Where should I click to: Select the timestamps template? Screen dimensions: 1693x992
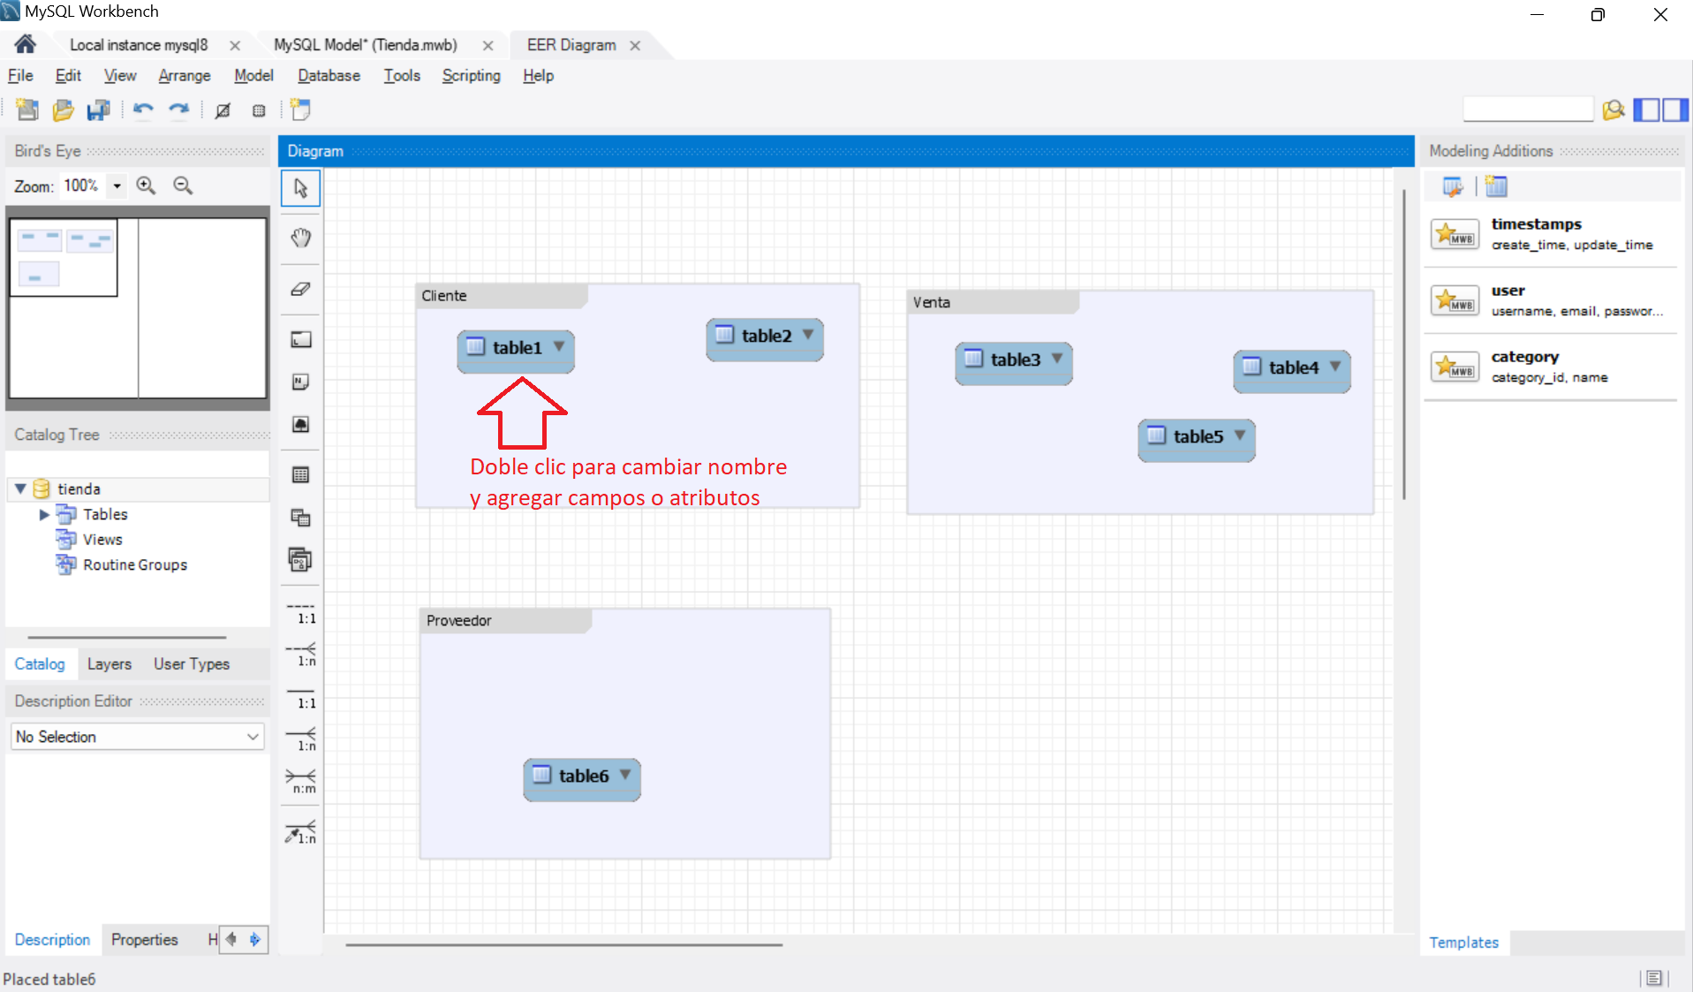point(1550,234)
